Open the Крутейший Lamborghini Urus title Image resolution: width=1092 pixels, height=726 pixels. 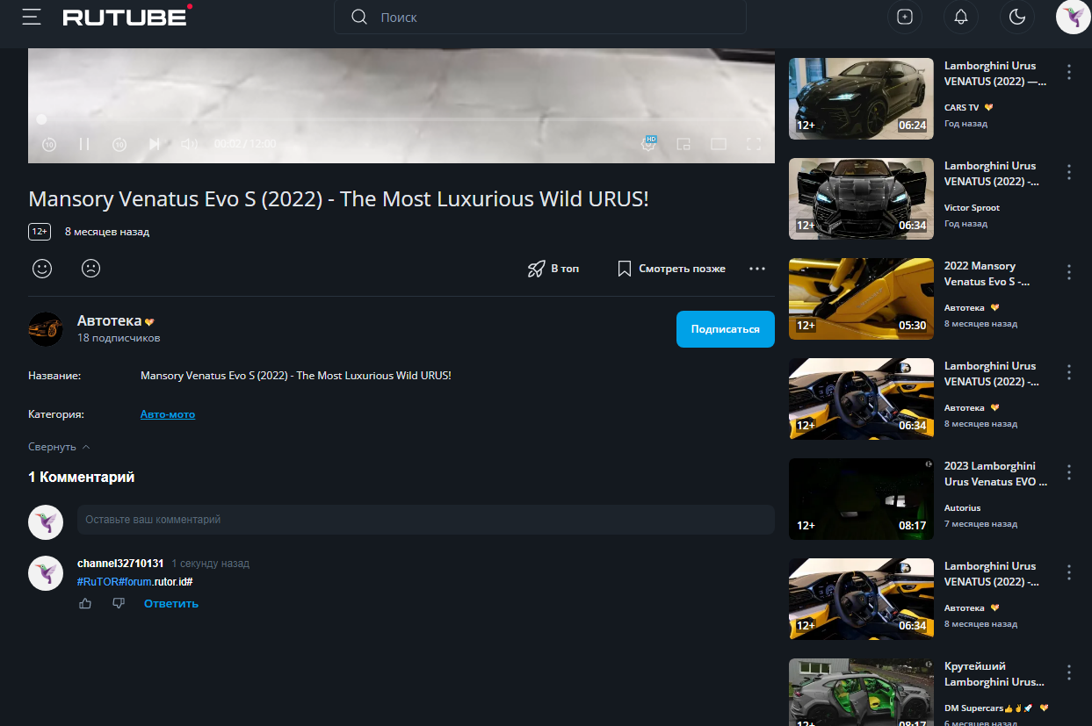(x=994, y=674)
